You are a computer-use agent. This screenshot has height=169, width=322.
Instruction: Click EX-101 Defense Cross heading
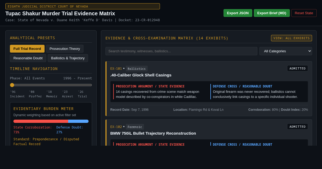243,86
